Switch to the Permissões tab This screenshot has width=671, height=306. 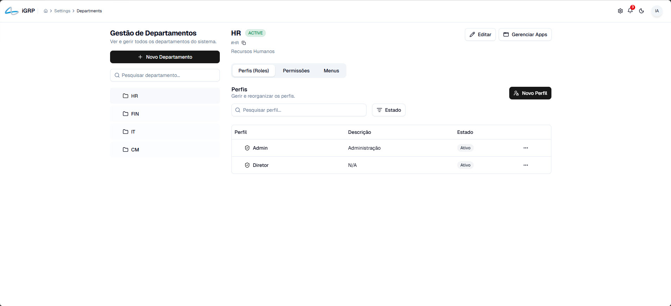point(296,71)
